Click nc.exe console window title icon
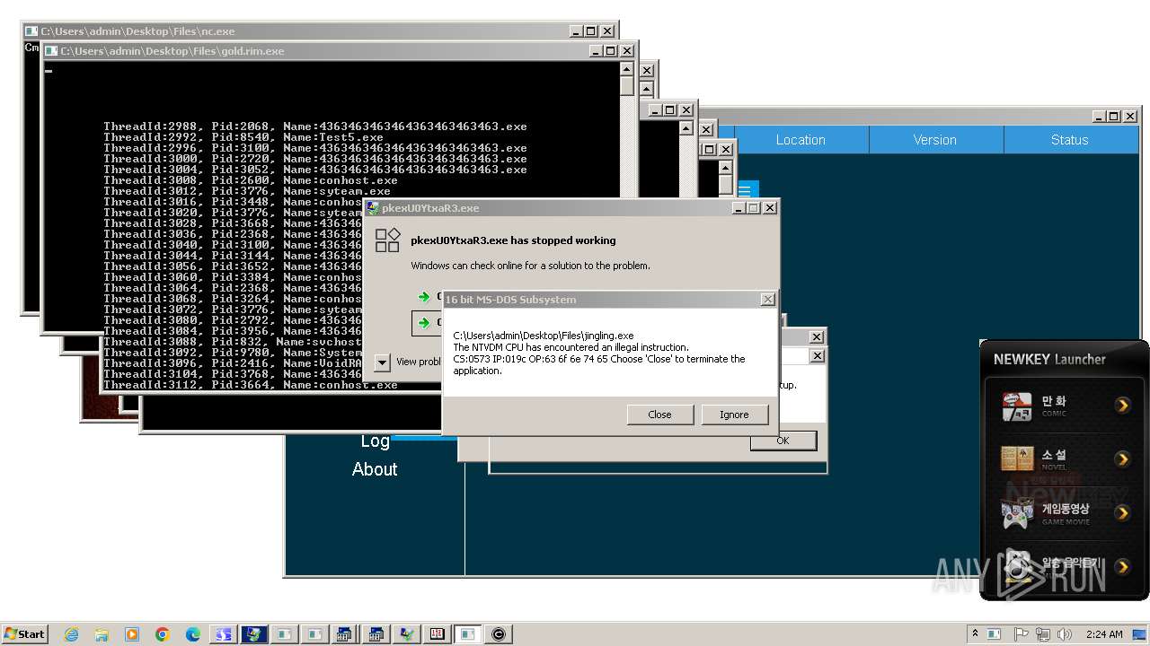1150x646 pixels. point(31,31)
